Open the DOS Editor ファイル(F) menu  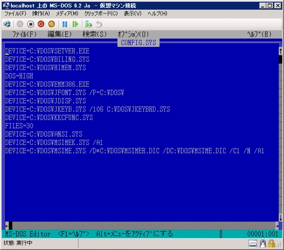24,34
